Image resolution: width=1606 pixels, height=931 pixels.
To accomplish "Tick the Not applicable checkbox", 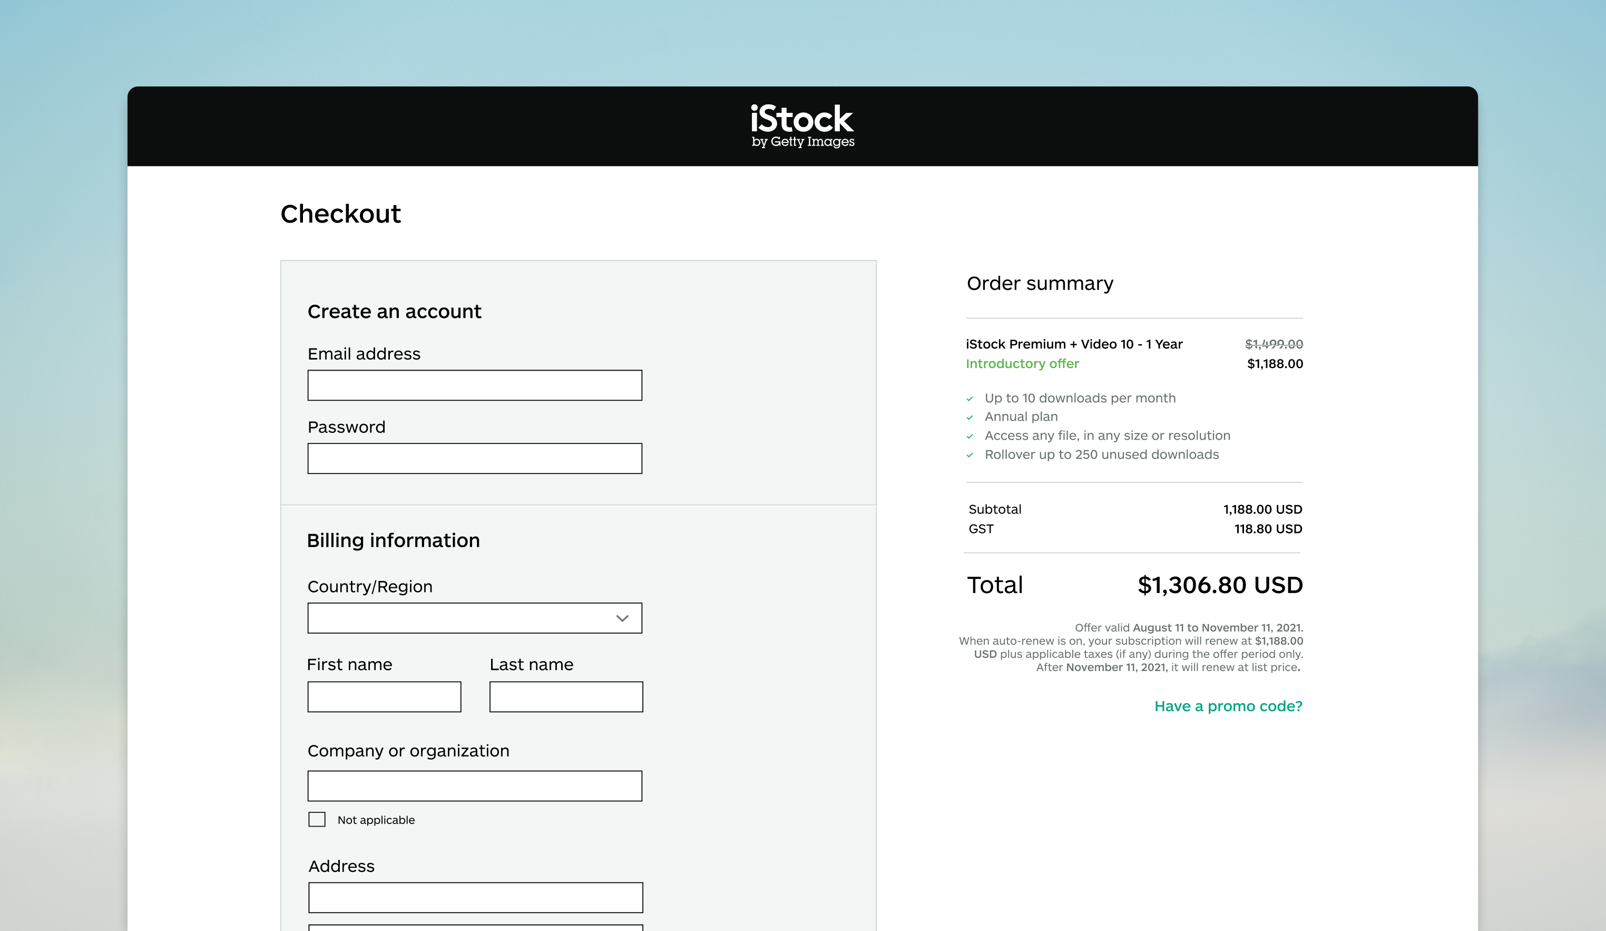I will click(x=317, y=819).
